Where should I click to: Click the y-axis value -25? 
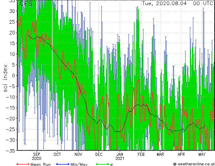point(11,129)
